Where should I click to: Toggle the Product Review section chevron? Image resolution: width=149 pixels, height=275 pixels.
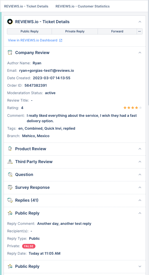point(140,149)
